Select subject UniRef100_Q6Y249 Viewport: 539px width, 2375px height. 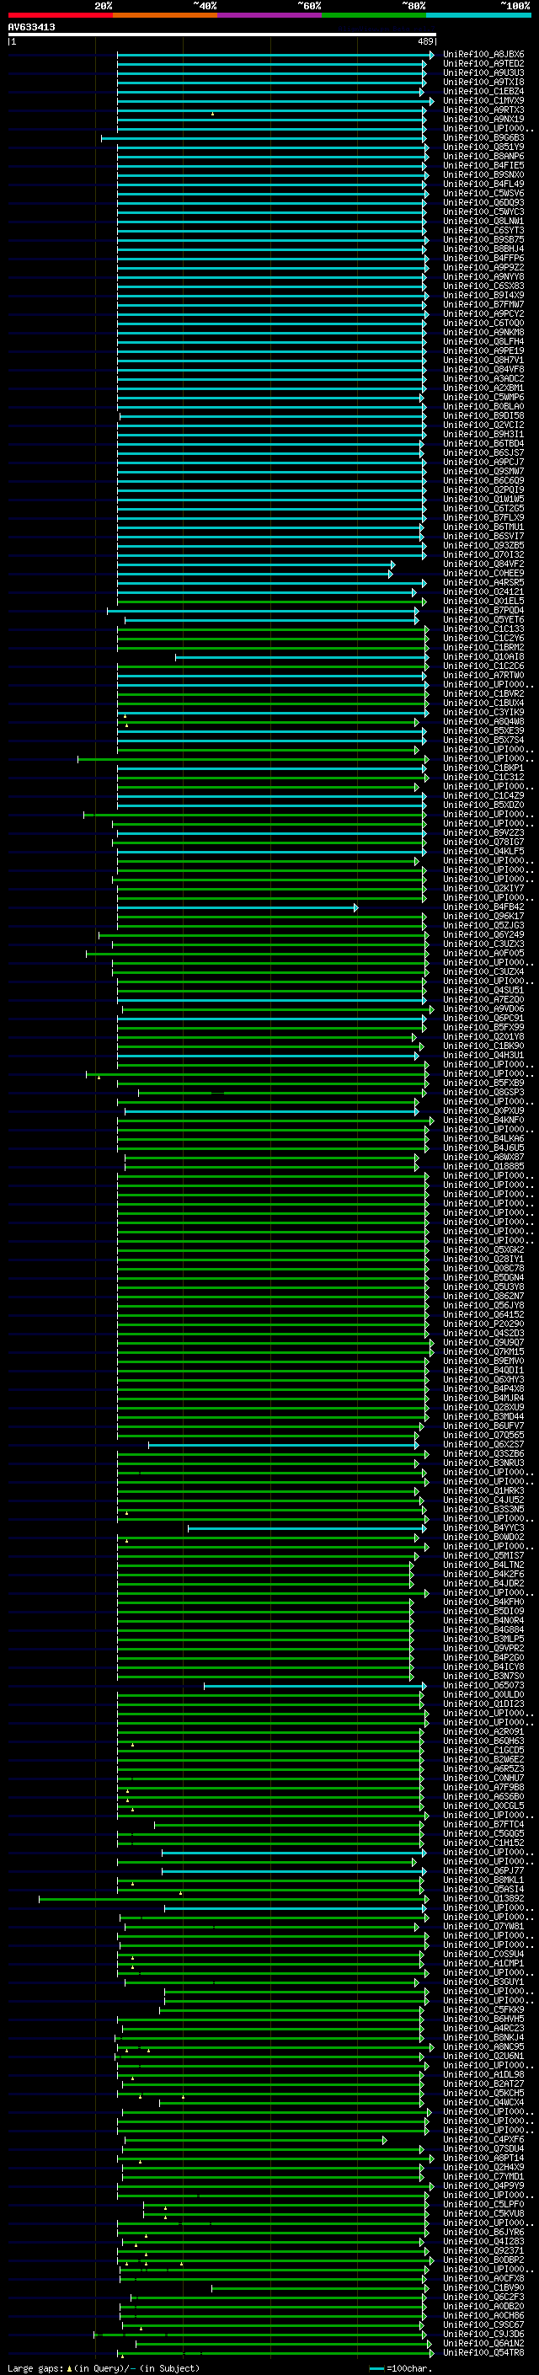pyautogui.click(x=483, y=935)
